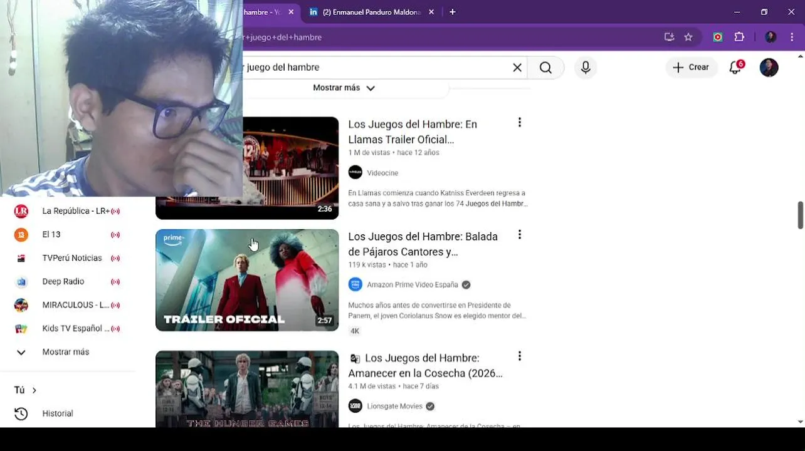Visit the Videocine channel name
Viewport: 805px width, 451px height.
(382, 173)
